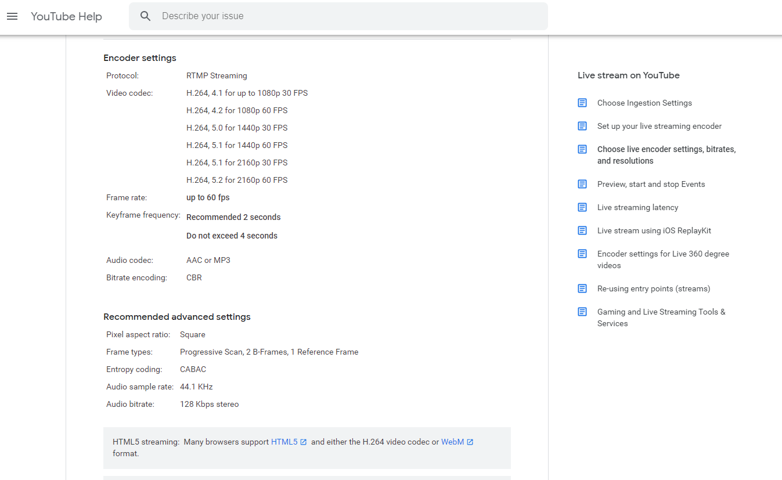Image resolution: width=782 pixels, height=480 pixels.
Task: Click the Keyframe frequency: label
Action: (x=143, y=215)
